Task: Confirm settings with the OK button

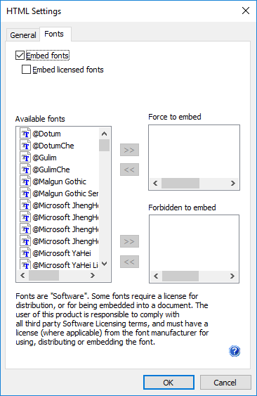Action: [x=169, y=383]
